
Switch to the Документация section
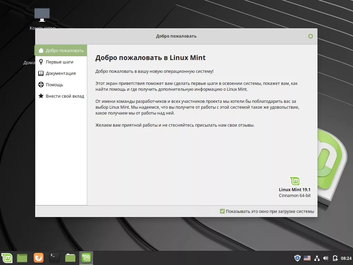[x=61, y=73]
